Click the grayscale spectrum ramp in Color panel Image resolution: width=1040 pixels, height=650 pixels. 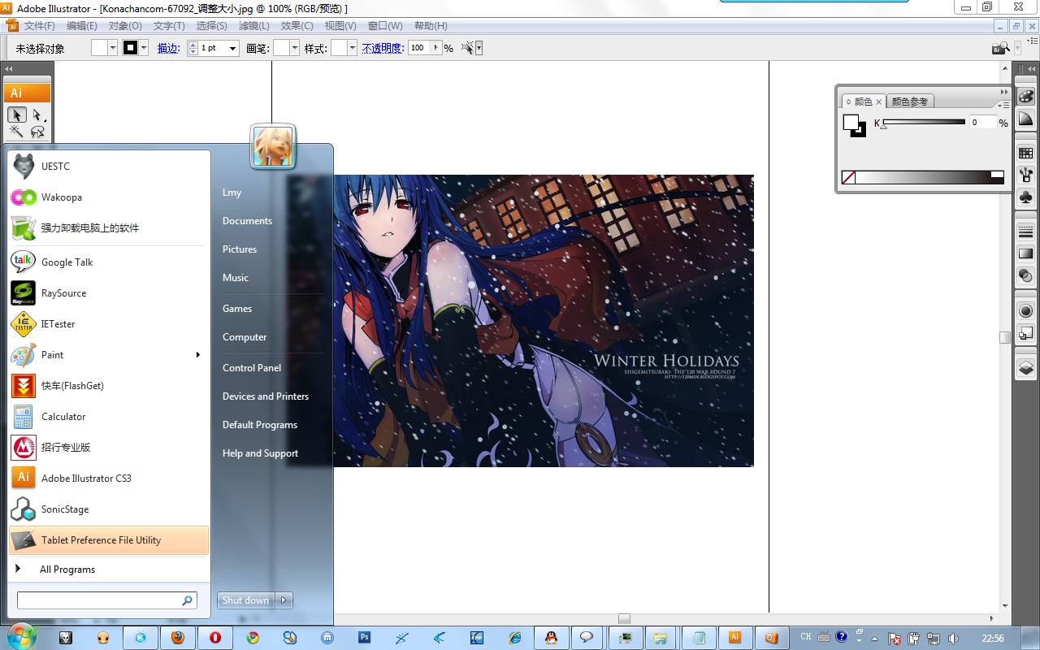(x=929, y=177)
